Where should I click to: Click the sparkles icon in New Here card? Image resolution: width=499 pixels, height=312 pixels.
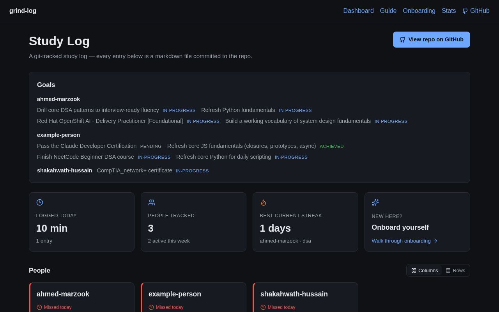click(375, 202)
